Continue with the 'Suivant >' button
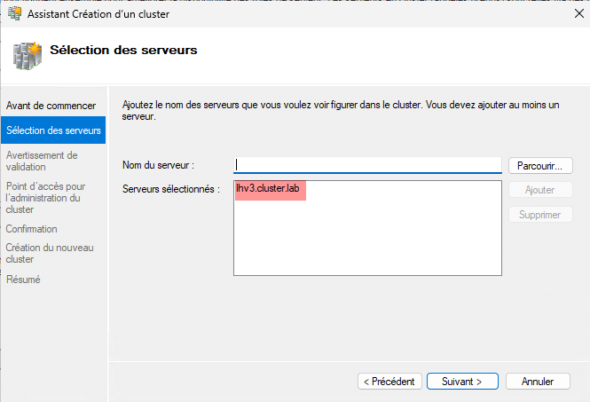The width and height of the screenshot is (590, 402). point(462,382)
